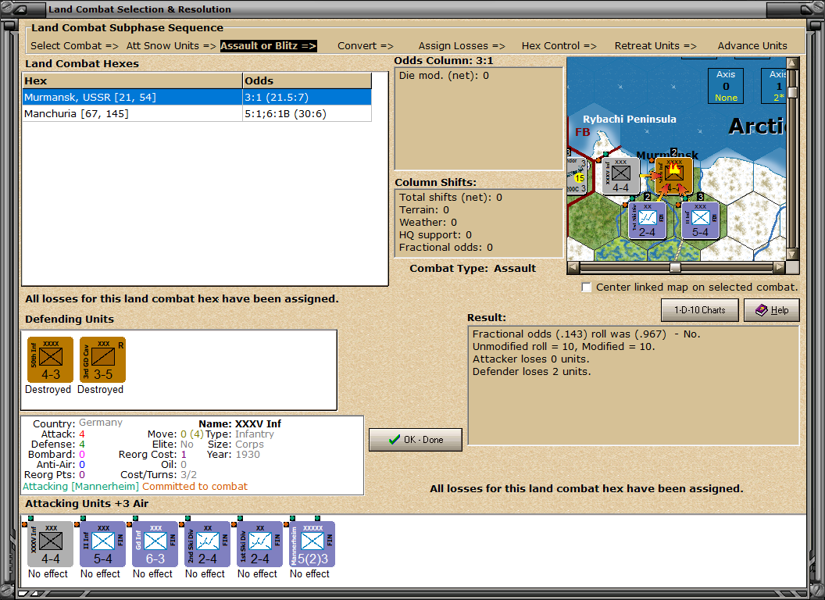
Task: Enable Center linked map on selected combat
Action: click(x=587, y=287)
